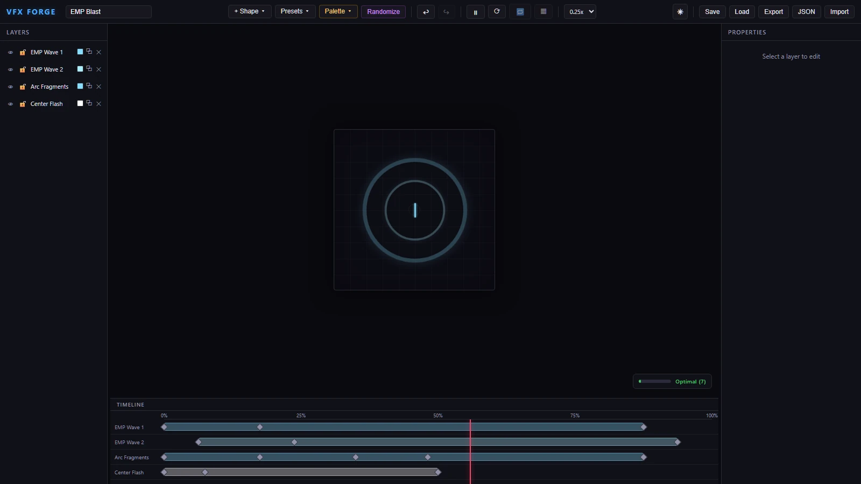Click the Randomize button

tap(383, 11)
